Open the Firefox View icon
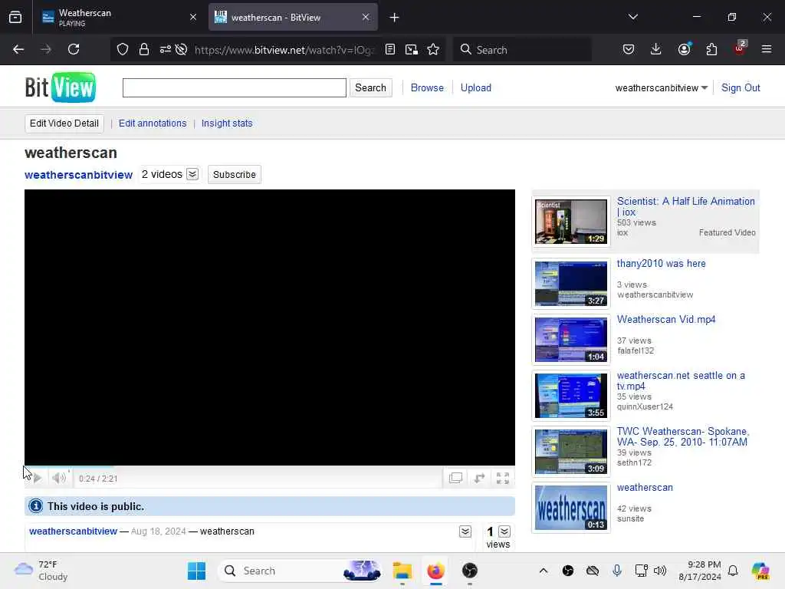The image size is (785, 589). (x=15, y=18)
